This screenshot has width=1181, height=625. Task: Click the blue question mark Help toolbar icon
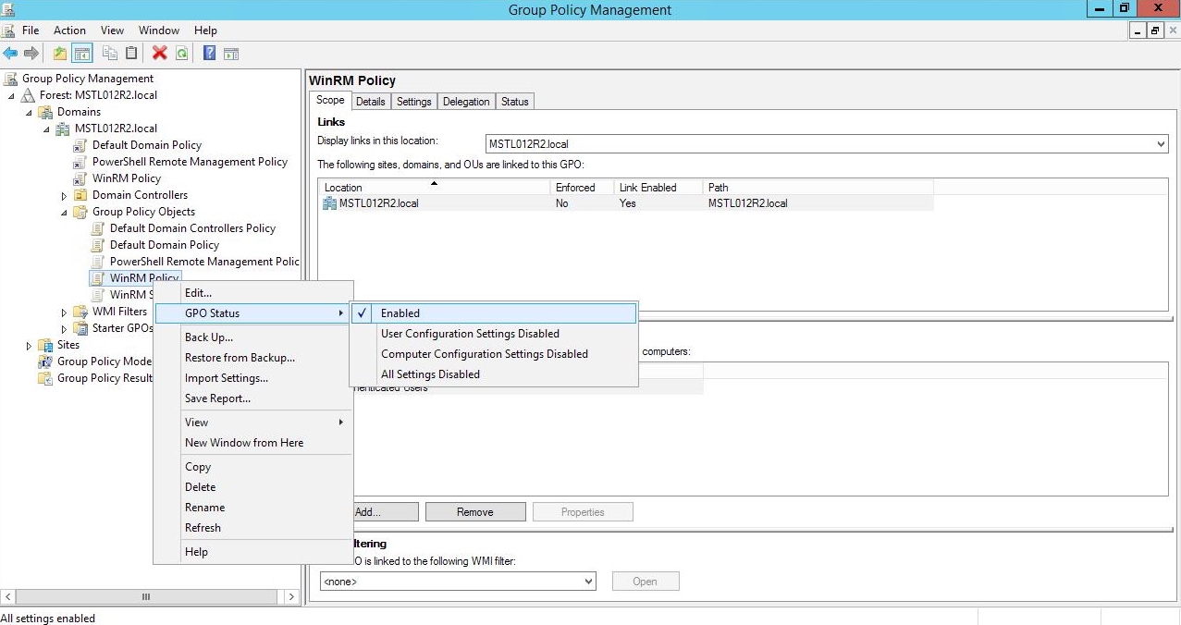(210, 54)
